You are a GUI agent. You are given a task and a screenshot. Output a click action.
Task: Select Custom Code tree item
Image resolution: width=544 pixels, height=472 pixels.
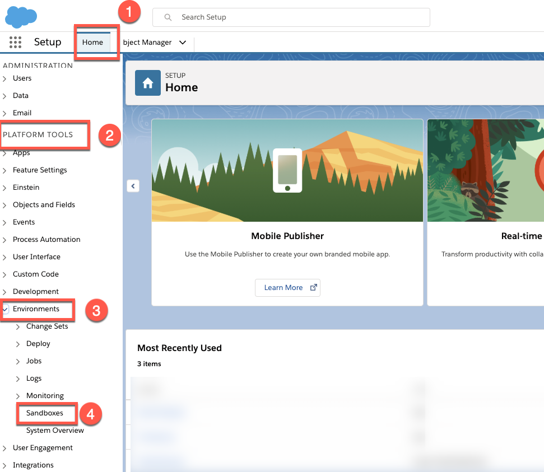36,274
